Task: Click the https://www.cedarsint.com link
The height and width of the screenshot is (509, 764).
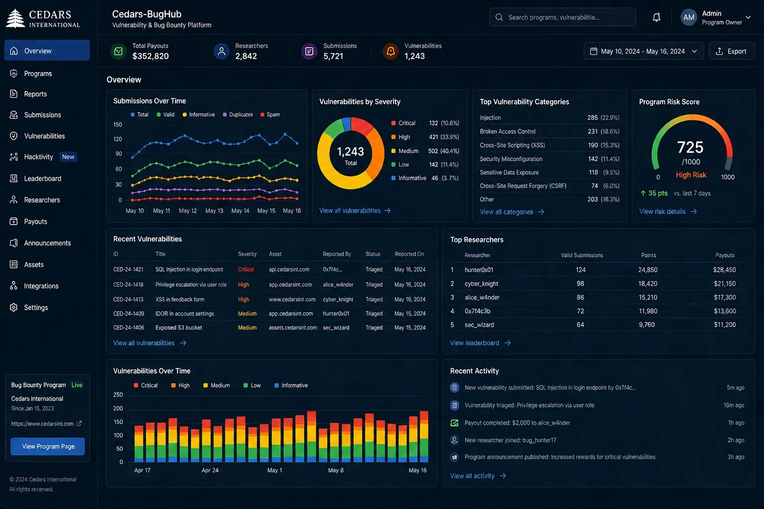Action: 42,424
